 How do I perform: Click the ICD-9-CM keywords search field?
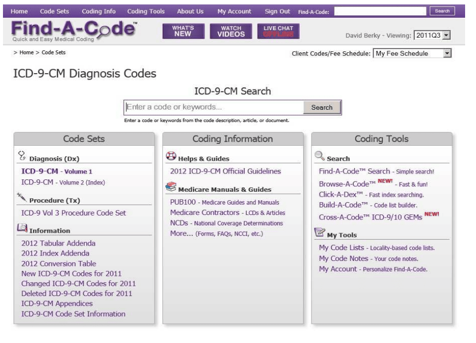pyautogui.click(x=213, y=107)
